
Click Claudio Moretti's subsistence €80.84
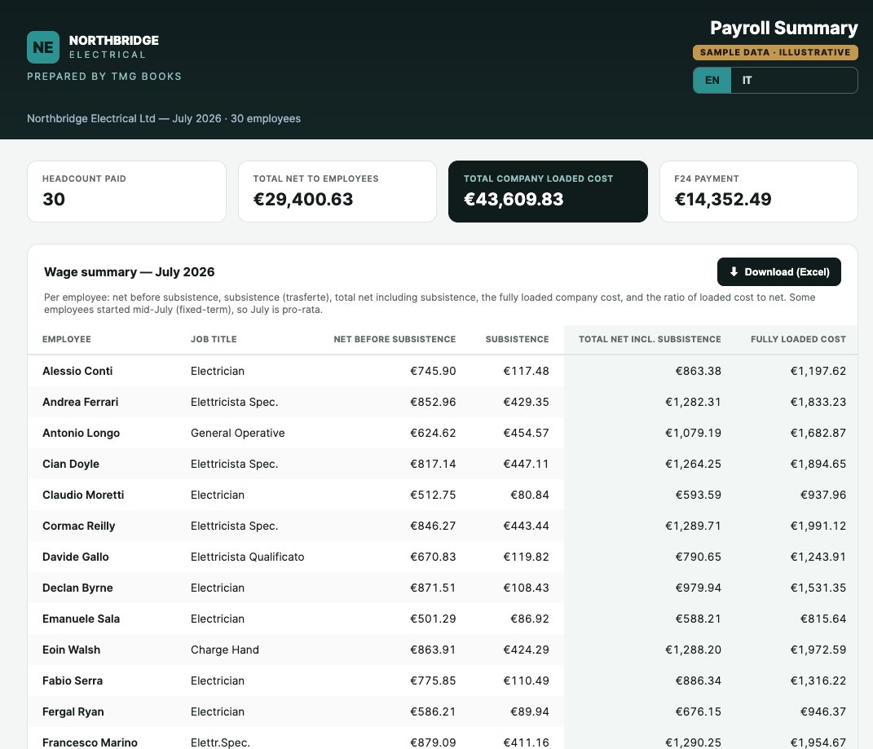530,495
